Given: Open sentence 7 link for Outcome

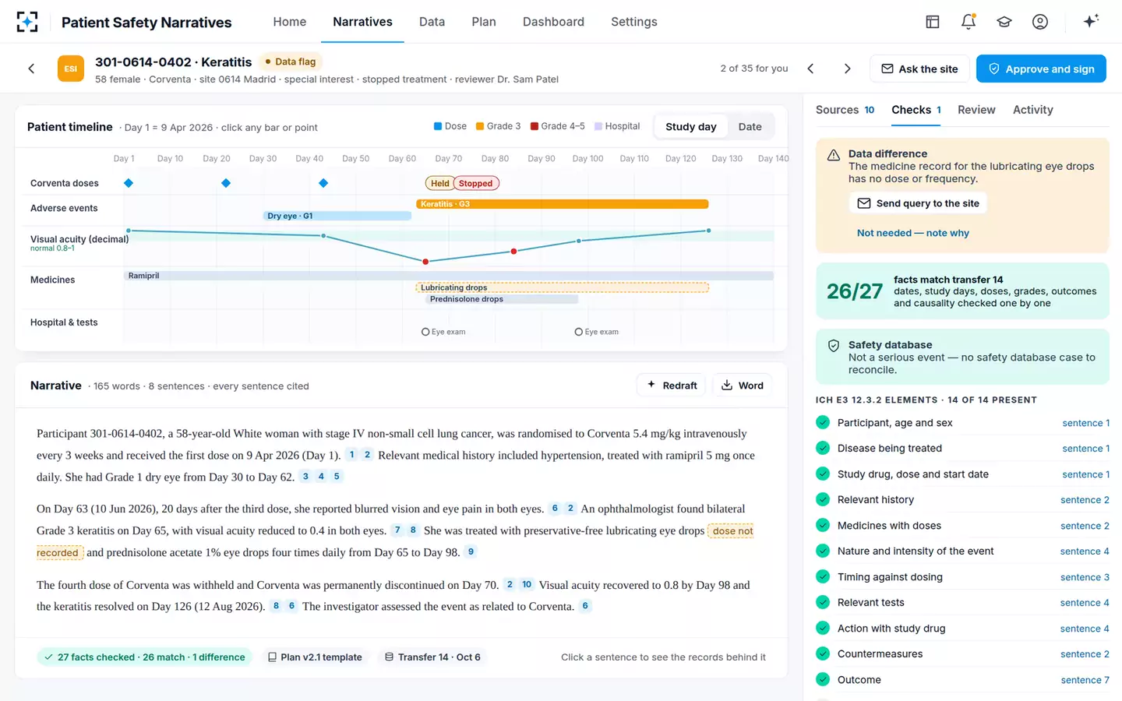Looking at the screenshot, I should [1085, 680].
